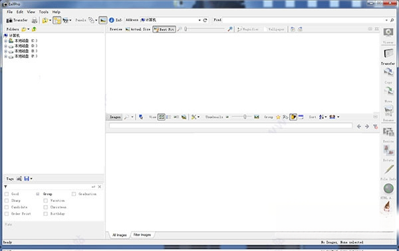The image size is (399, 251).
Task: Click the calendar group icon in the Group toolbar
Action: click(301, 117)
